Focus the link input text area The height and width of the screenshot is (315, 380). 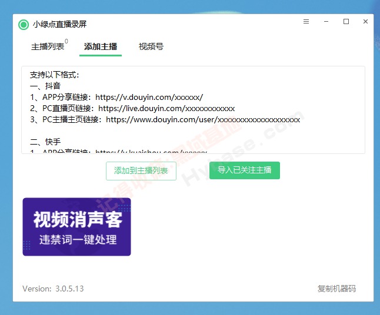click(193, 110)
